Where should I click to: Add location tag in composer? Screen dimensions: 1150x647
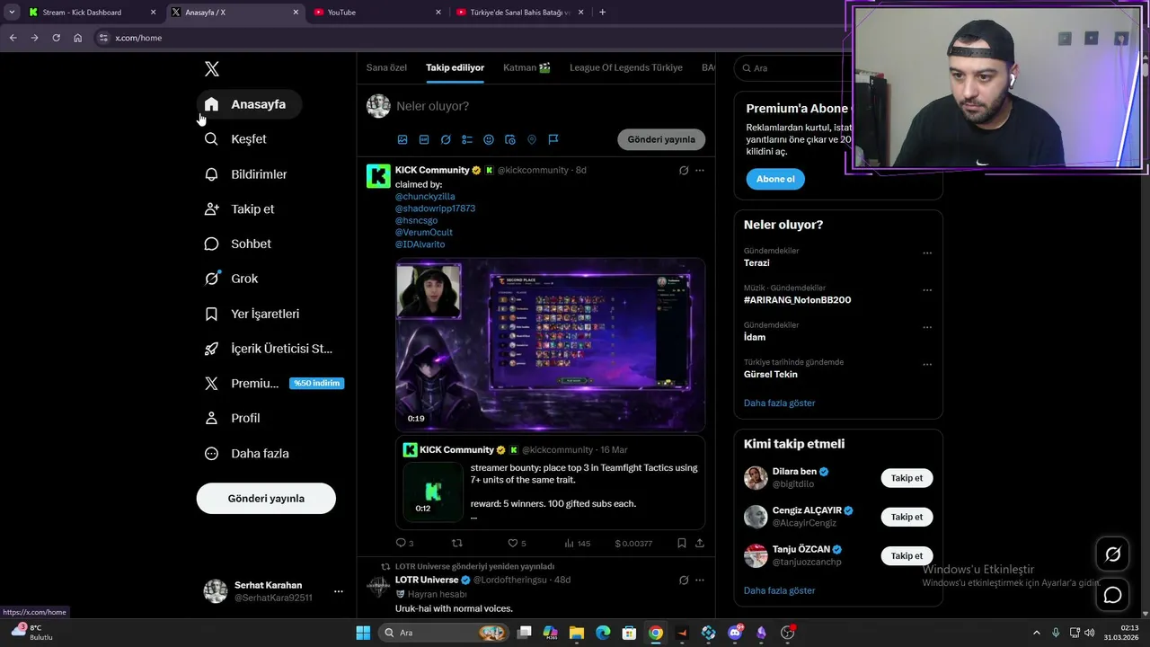coord(532,139)
